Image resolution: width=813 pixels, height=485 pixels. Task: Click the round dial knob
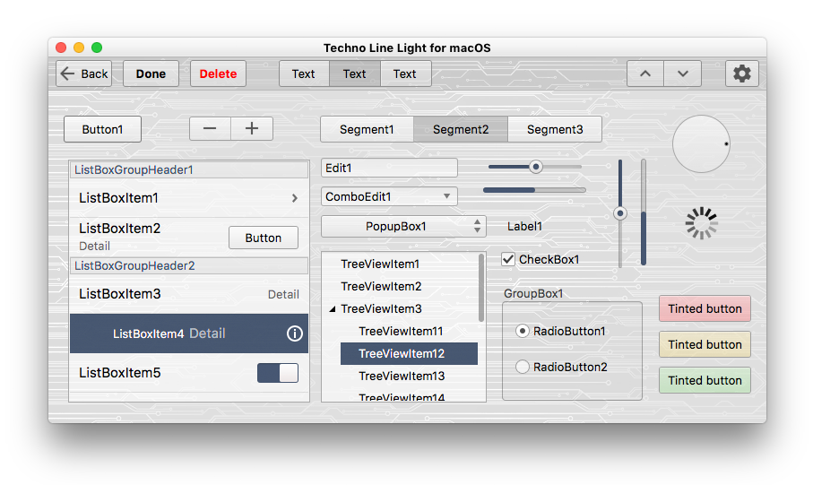701,143
